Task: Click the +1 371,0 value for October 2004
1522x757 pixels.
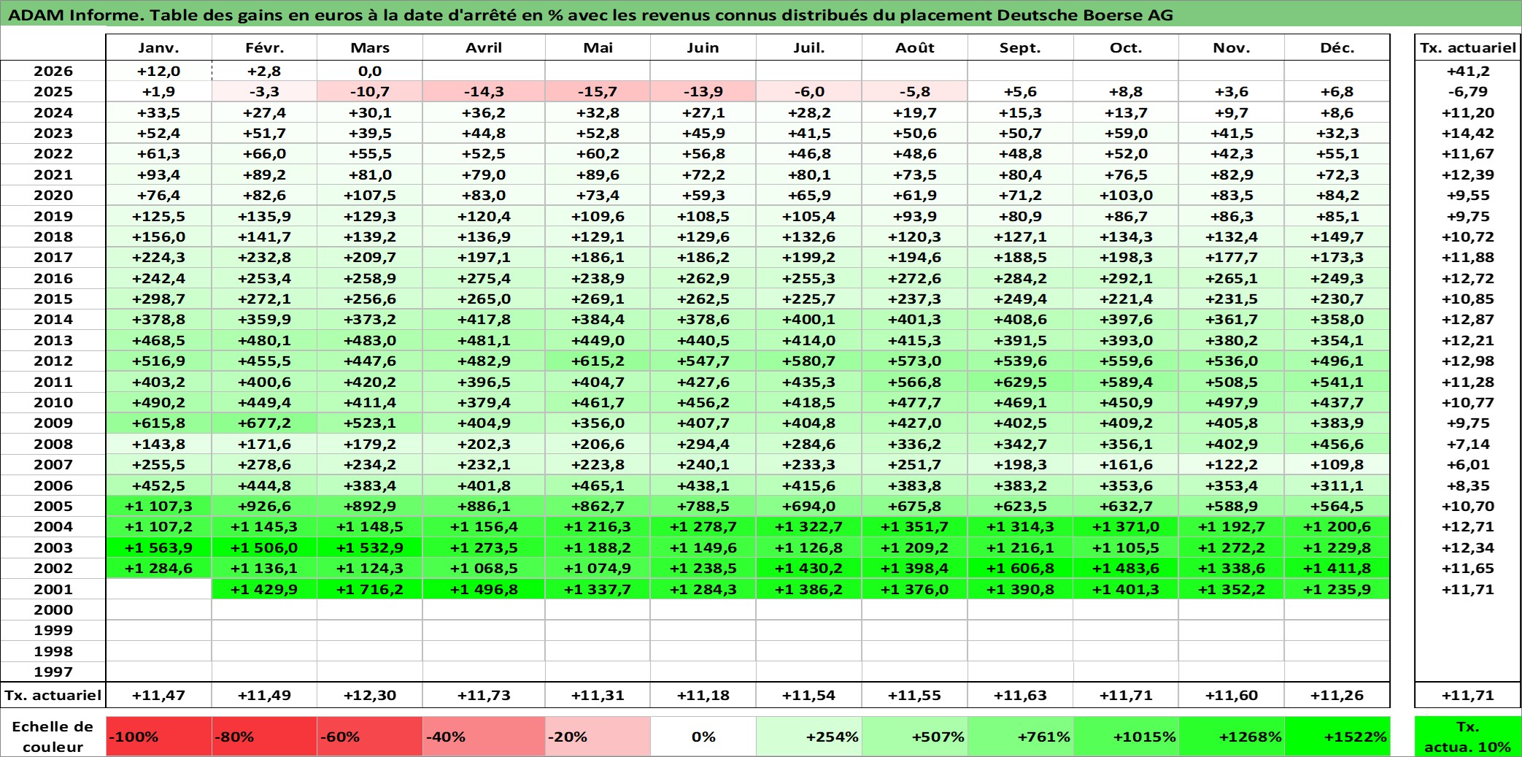Action: (x=1126, y=526)
